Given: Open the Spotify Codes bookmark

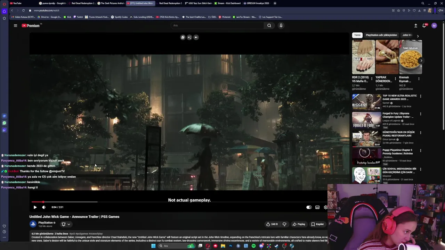Looking at the screenshot, I should pyautogui.click(x=119, y=17).
